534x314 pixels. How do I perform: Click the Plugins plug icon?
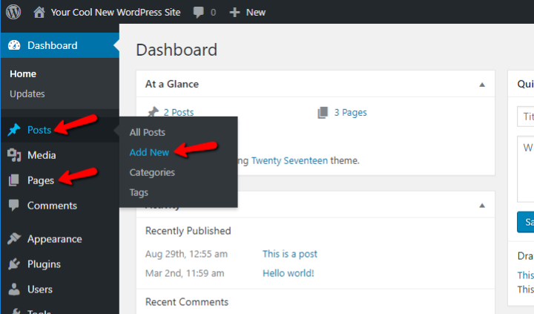(x=14, y=264)
